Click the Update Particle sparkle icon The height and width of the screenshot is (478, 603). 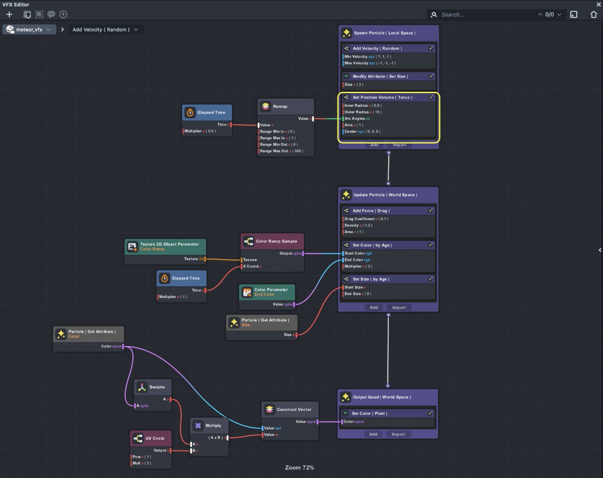point(346,195)
